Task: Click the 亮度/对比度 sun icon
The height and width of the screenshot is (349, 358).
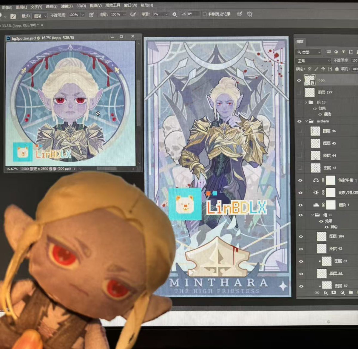Action: click(316, 193)
